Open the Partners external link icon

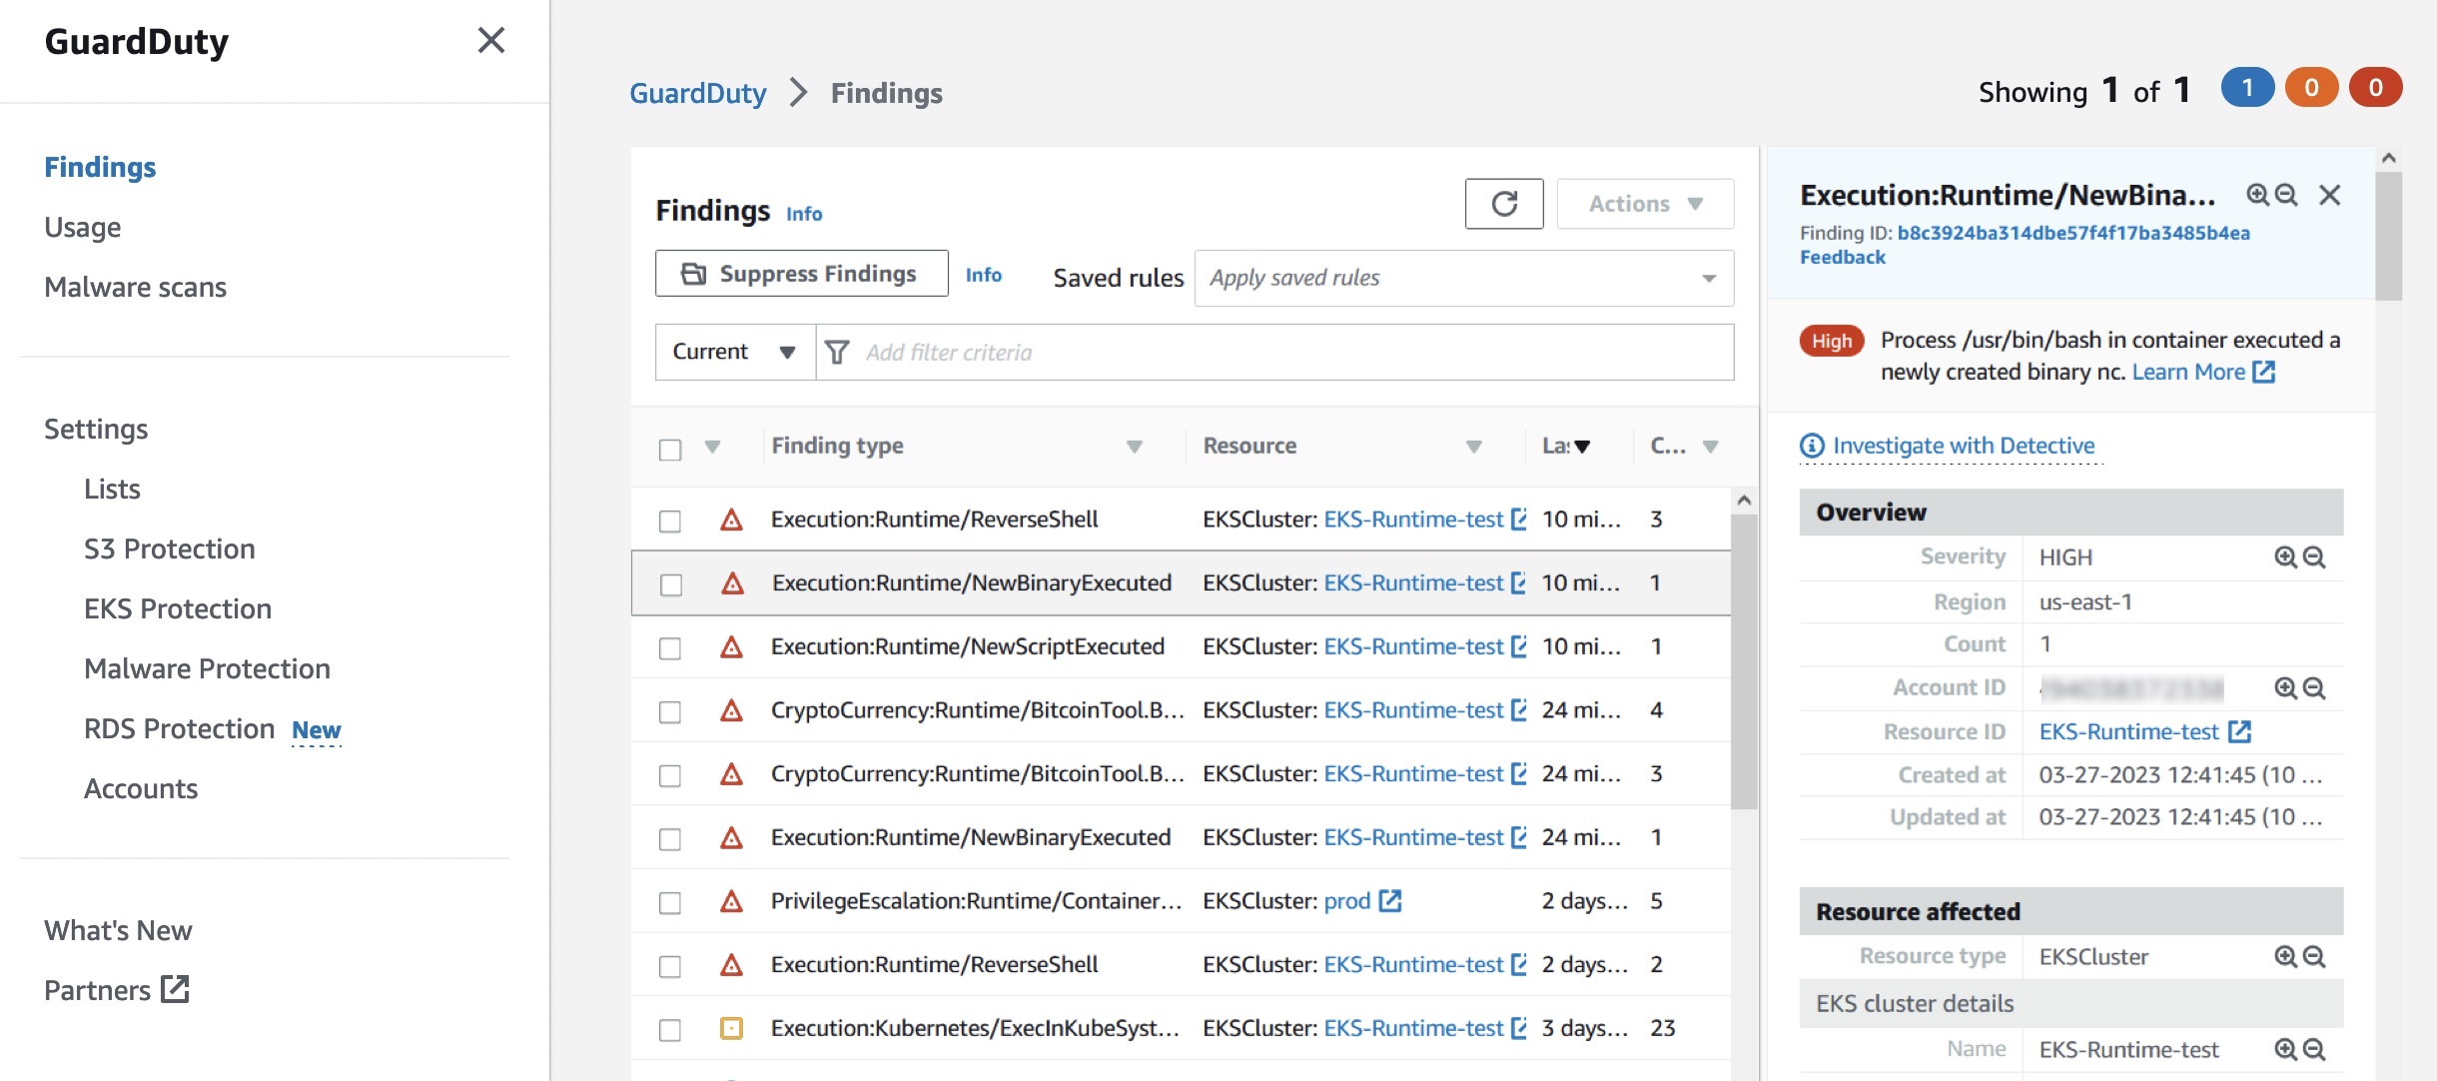[x=175, y=989]
